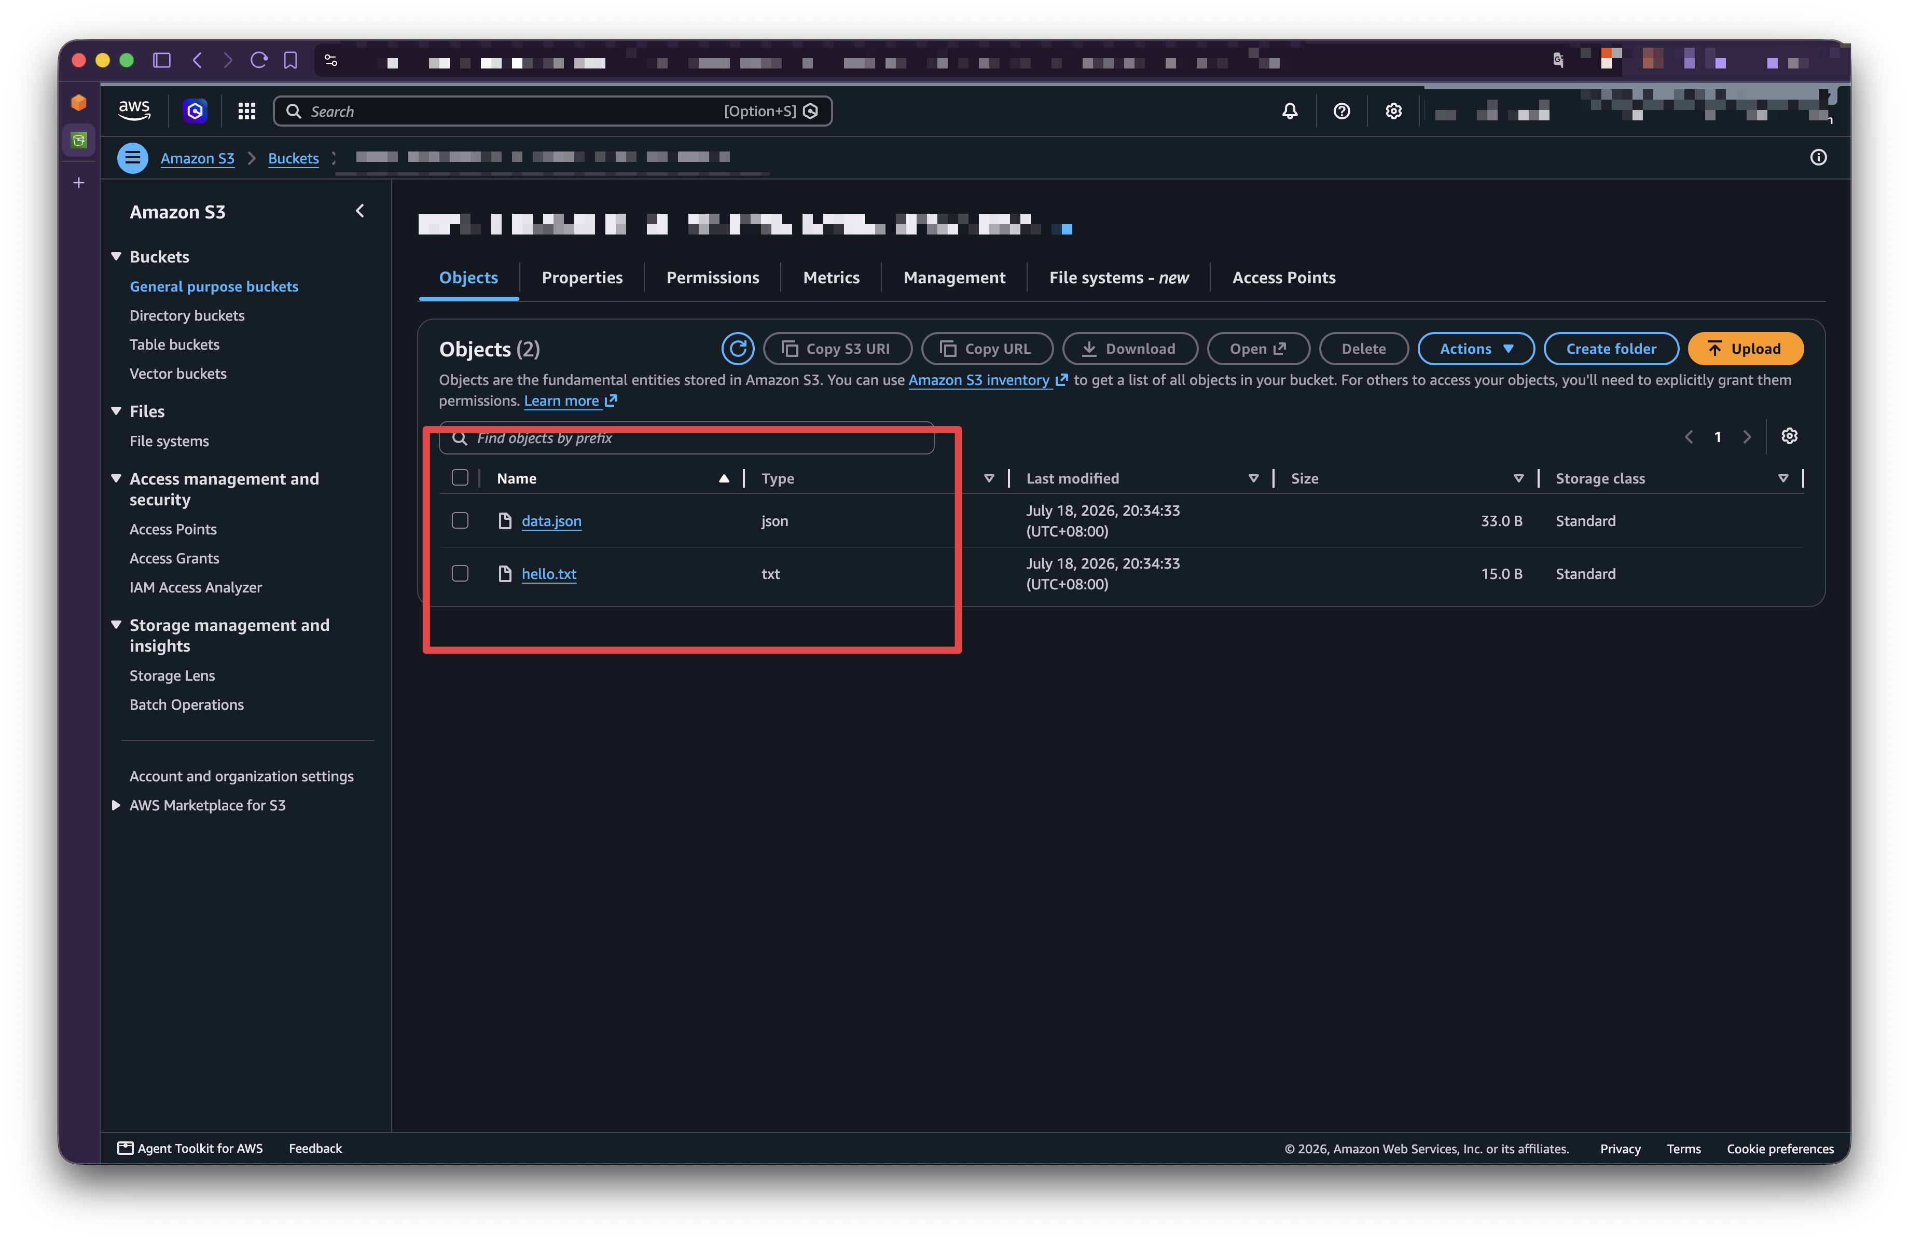Open the help question mark menu
This screenshot has width=1909, height=1241.
click(1342, 112)
